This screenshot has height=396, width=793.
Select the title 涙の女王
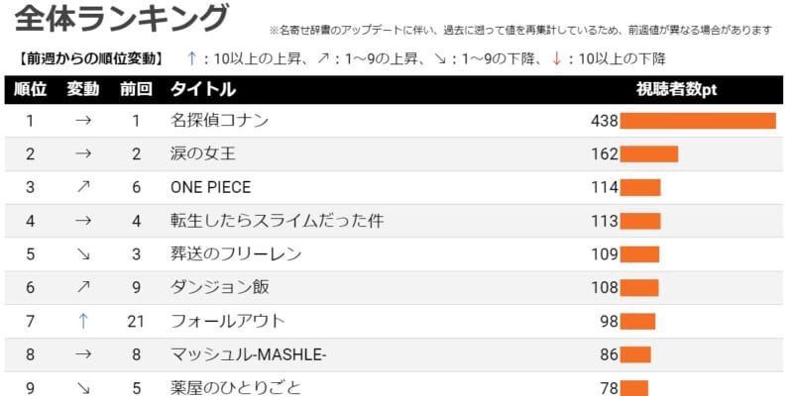(203, 153)
